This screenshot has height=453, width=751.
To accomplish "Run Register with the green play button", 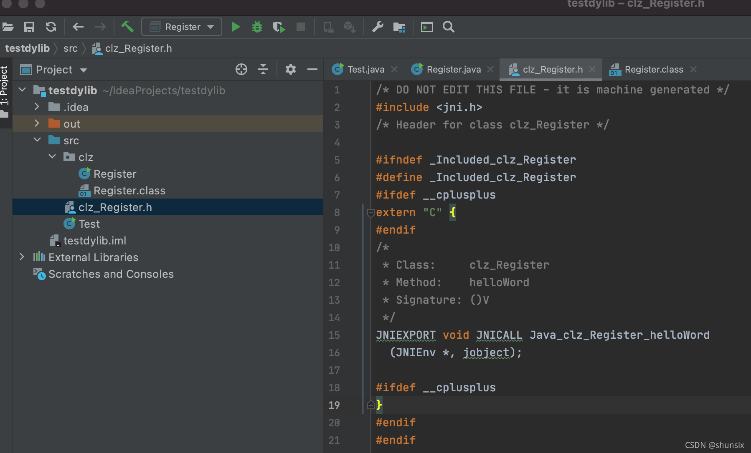I will [236, 27].
